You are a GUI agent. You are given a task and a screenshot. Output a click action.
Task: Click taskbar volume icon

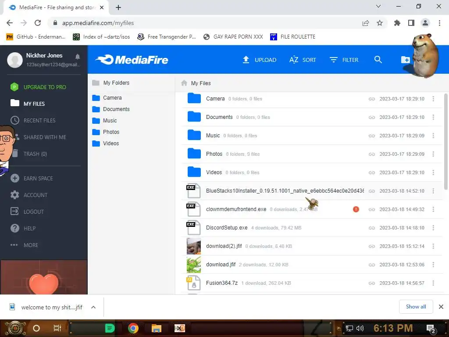[360, 328]
